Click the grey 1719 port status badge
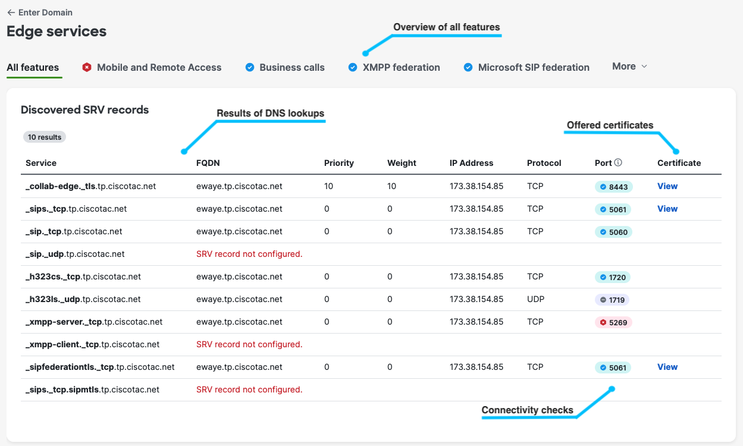743x446 pixels. 612,300
